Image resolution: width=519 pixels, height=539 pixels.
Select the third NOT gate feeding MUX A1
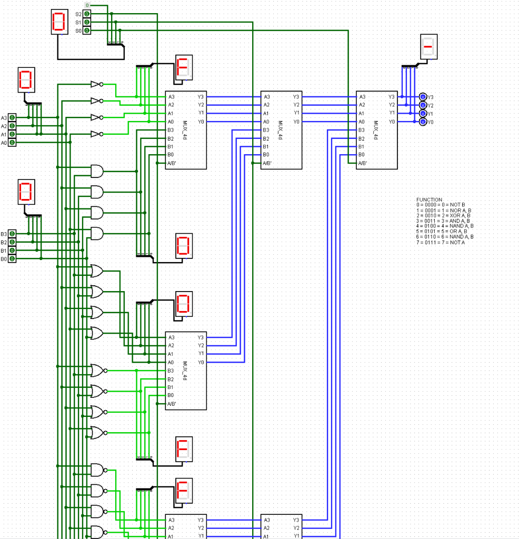[97, 117]
